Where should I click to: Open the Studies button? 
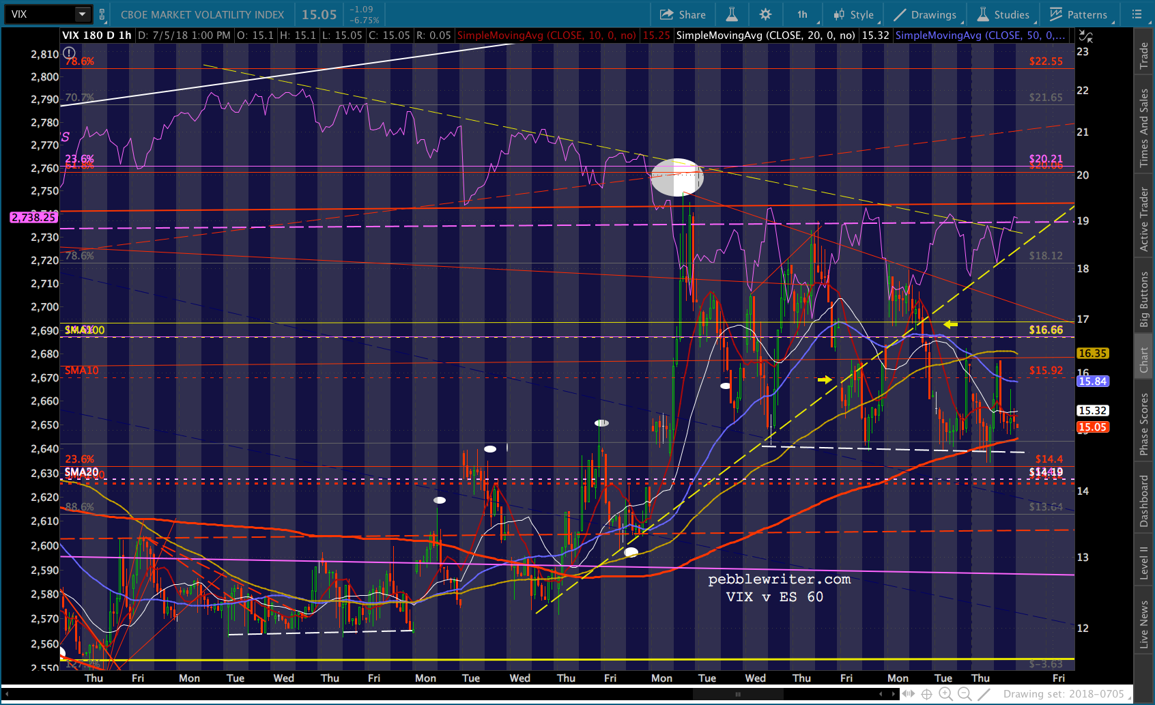click(x=1003, y=14)
